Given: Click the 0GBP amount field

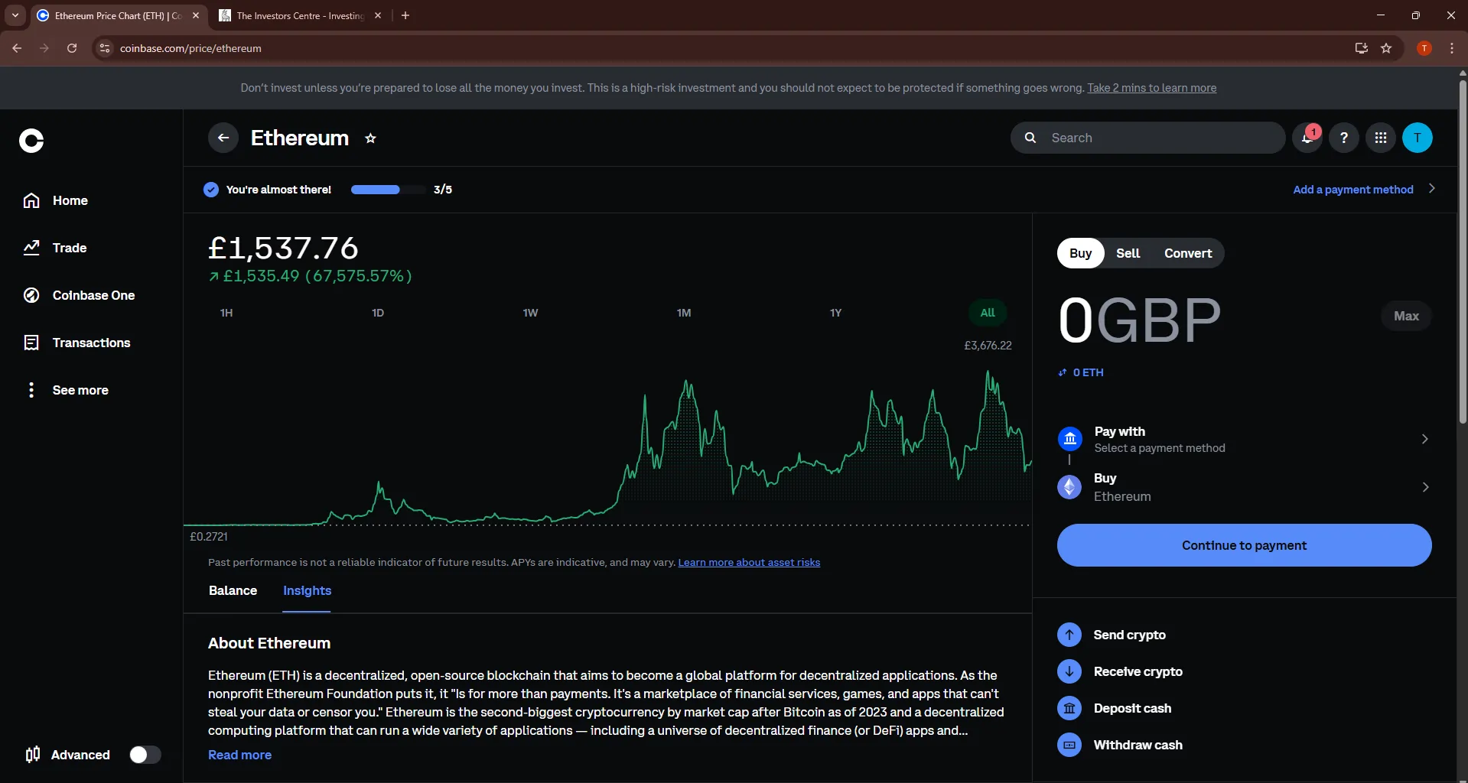Looking at the screenshot, I should click(1140, 320).
